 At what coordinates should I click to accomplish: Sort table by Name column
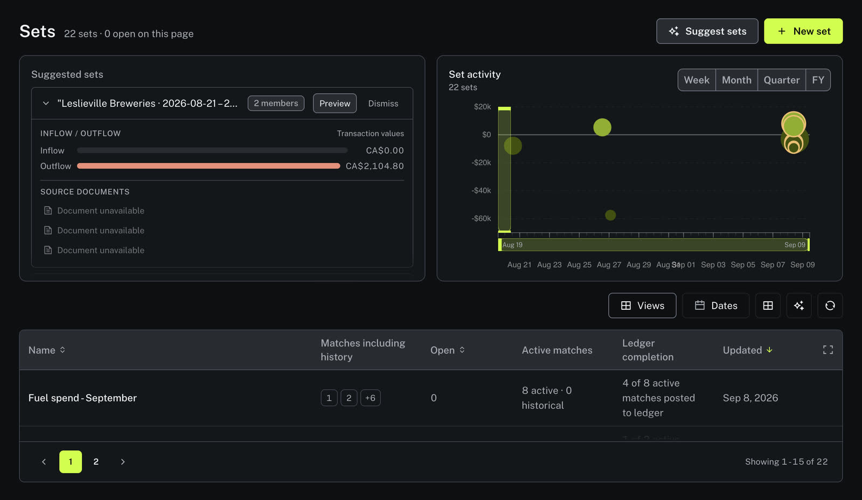(x=47, y=350)
